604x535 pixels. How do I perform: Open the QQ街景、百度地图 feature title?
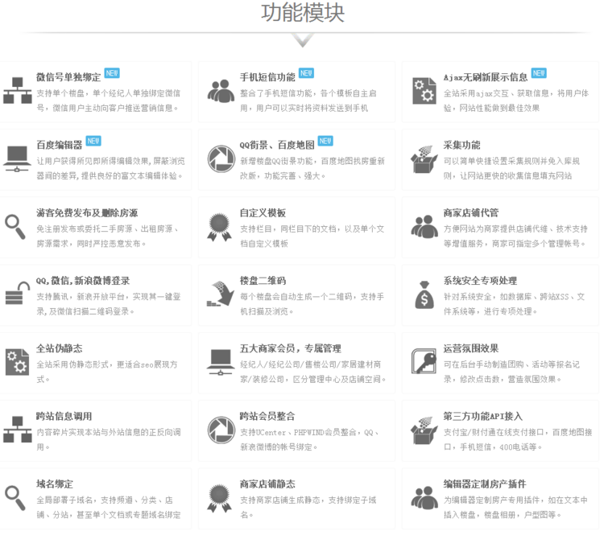277,145
